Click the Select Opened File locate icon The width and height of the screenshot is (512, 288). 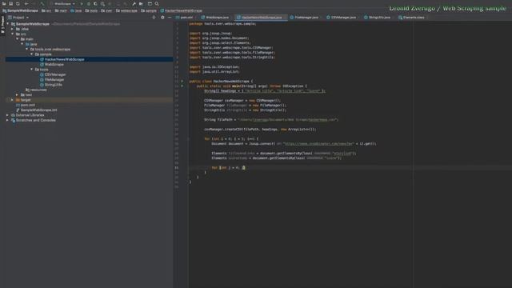coord(154,18)
